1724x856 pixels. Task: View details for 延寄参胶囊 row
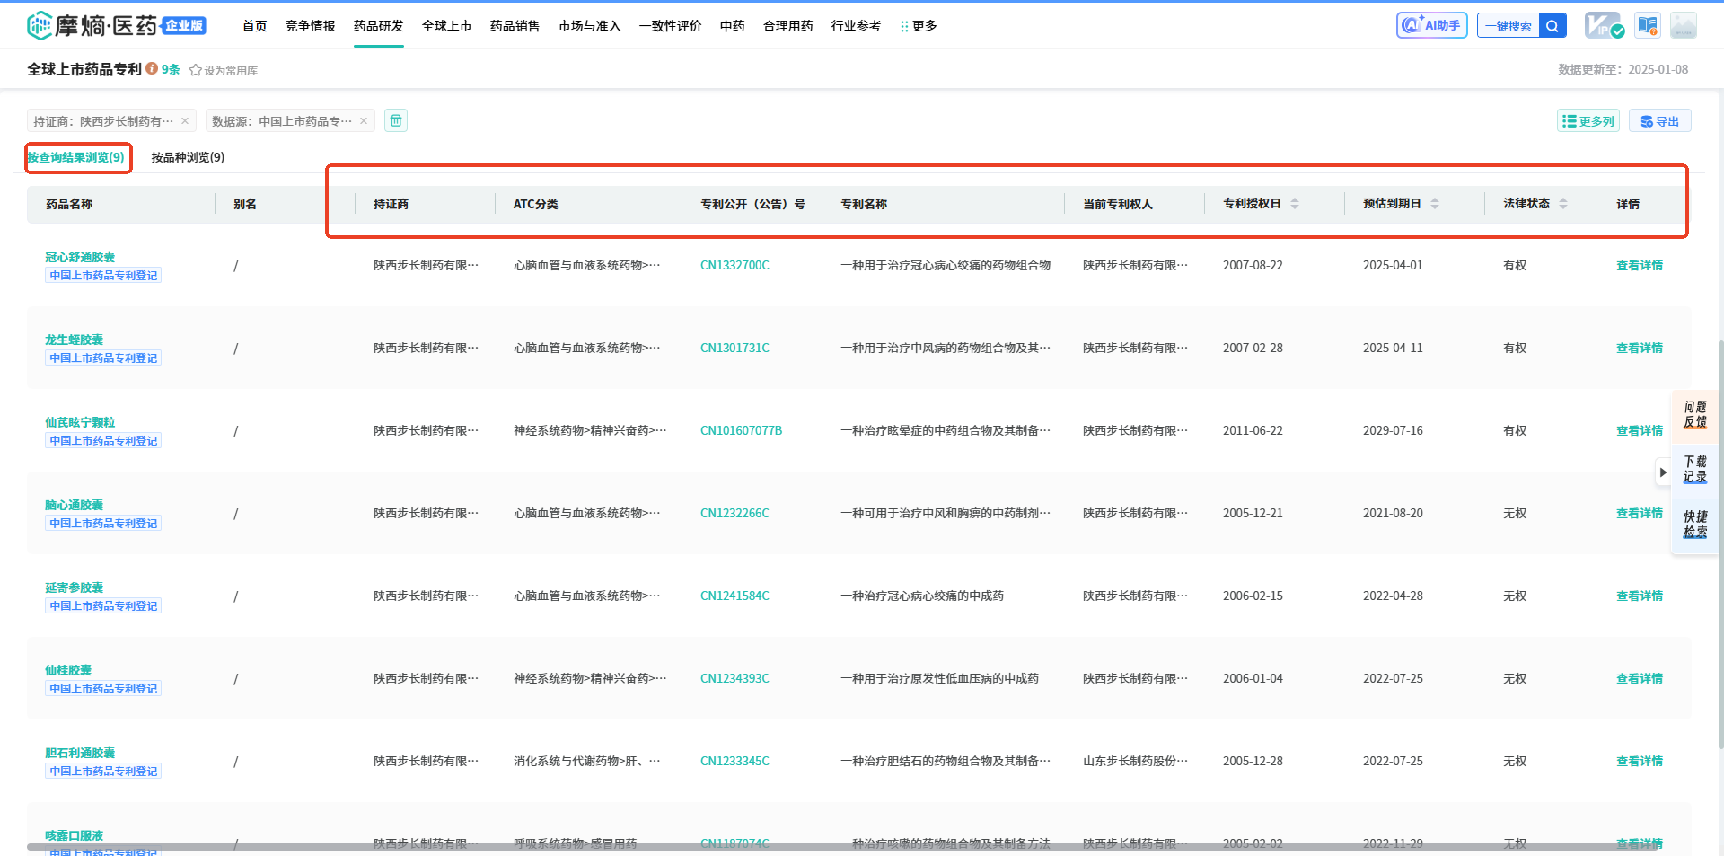pyautogui.click(x=1640, y=596)
